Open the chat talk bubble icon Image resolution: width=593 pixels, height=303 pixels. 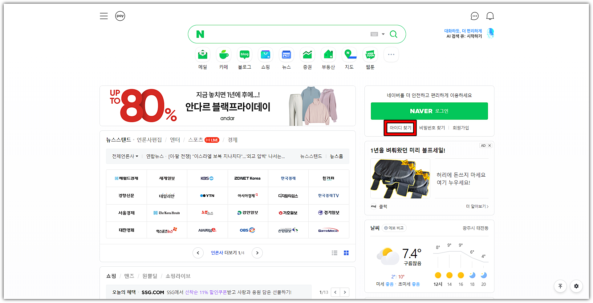[x=475, y=16]
